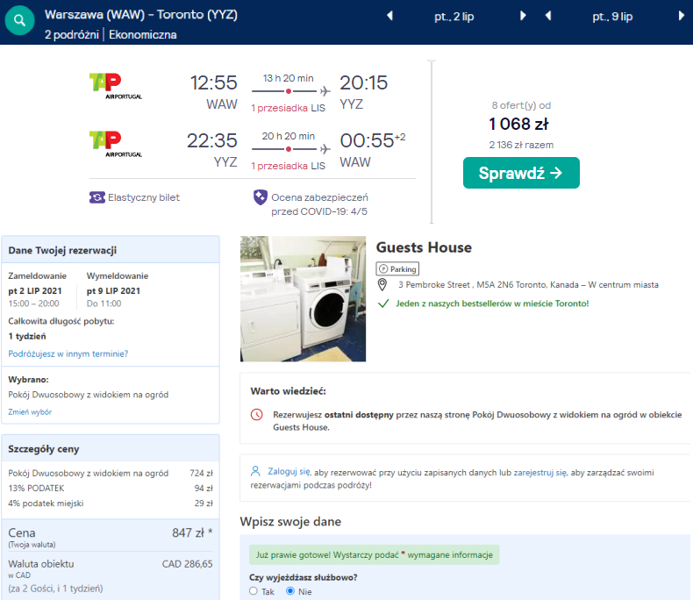
Task: Go to previous return date arrow
Action: [x=548, y=16]
